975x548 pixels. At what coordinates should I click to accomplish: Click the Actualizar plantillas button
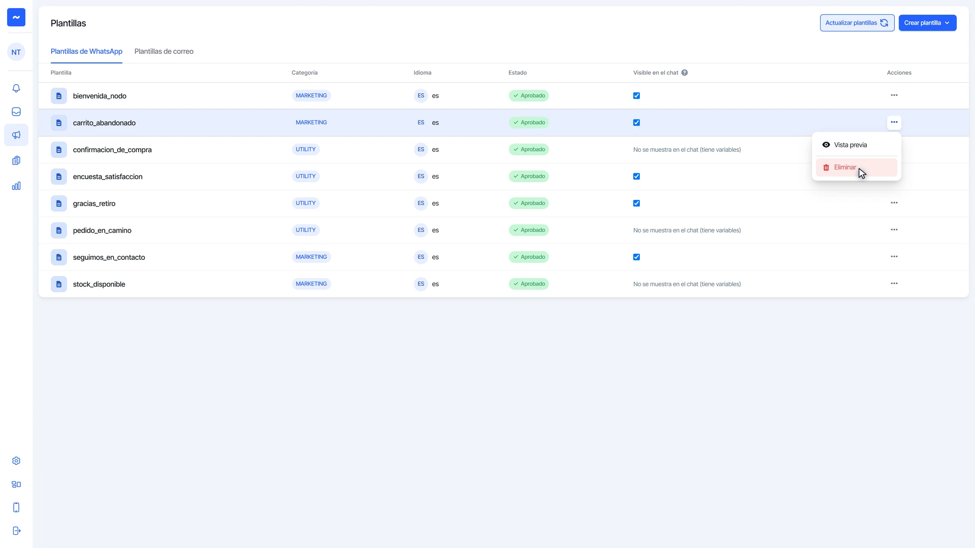pos(857,23)
